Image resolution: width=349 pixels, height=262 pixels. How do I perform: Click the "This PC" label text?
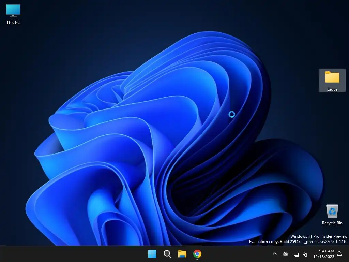[13, 22]
